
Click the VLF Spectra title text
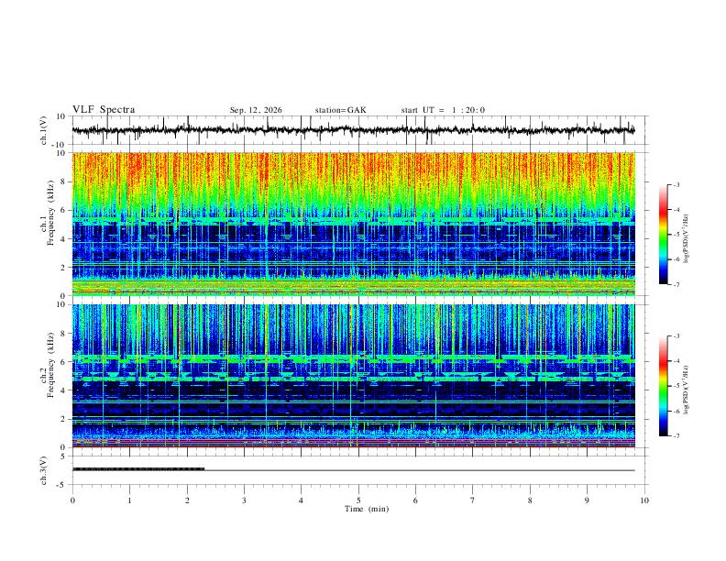(104, 110)
